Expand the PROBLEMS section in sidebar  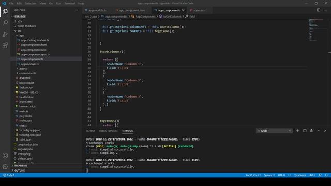click(x=47, y=166)
